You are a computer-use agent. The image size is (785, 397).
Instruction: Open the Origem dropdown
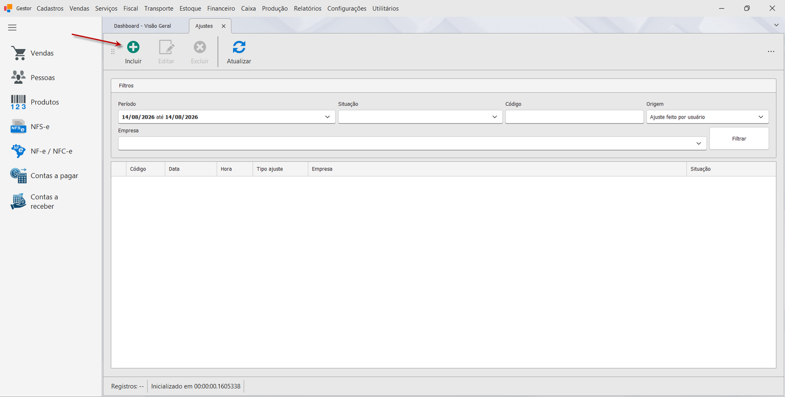pos(761,117)
